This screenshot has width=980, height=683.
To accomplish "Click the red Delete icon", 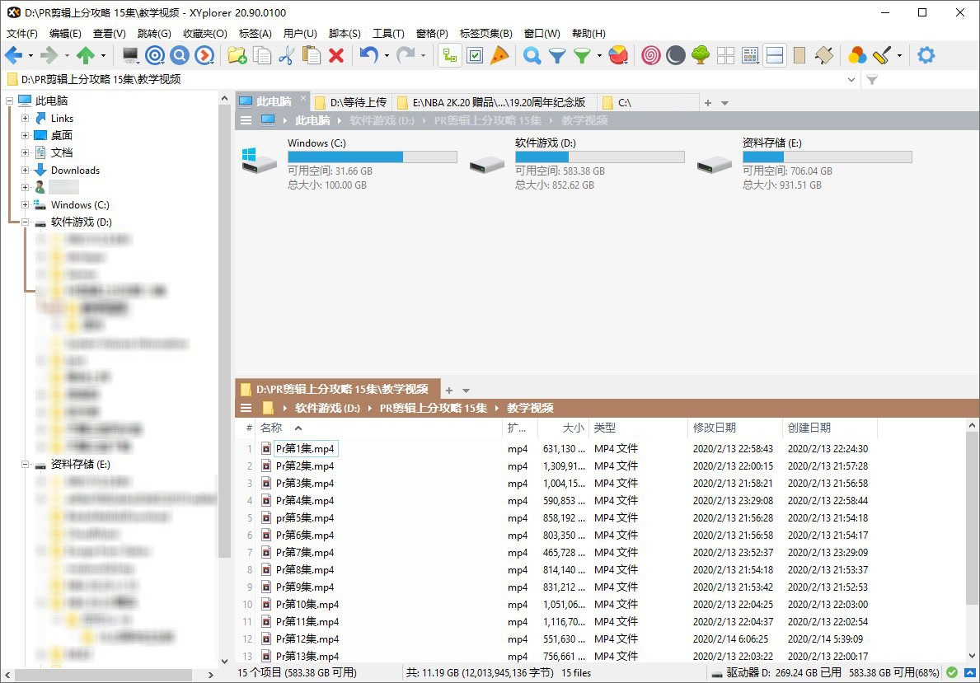I will 337,56.
